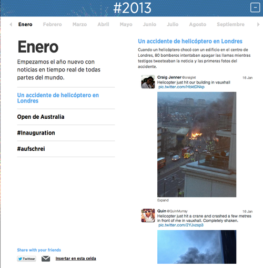Image resolution: width=263 pixels, height=268 pixels.
Task: Open 'Un accidente de helicóptero en Londres' in left list
Action: [x=58, y=98]
